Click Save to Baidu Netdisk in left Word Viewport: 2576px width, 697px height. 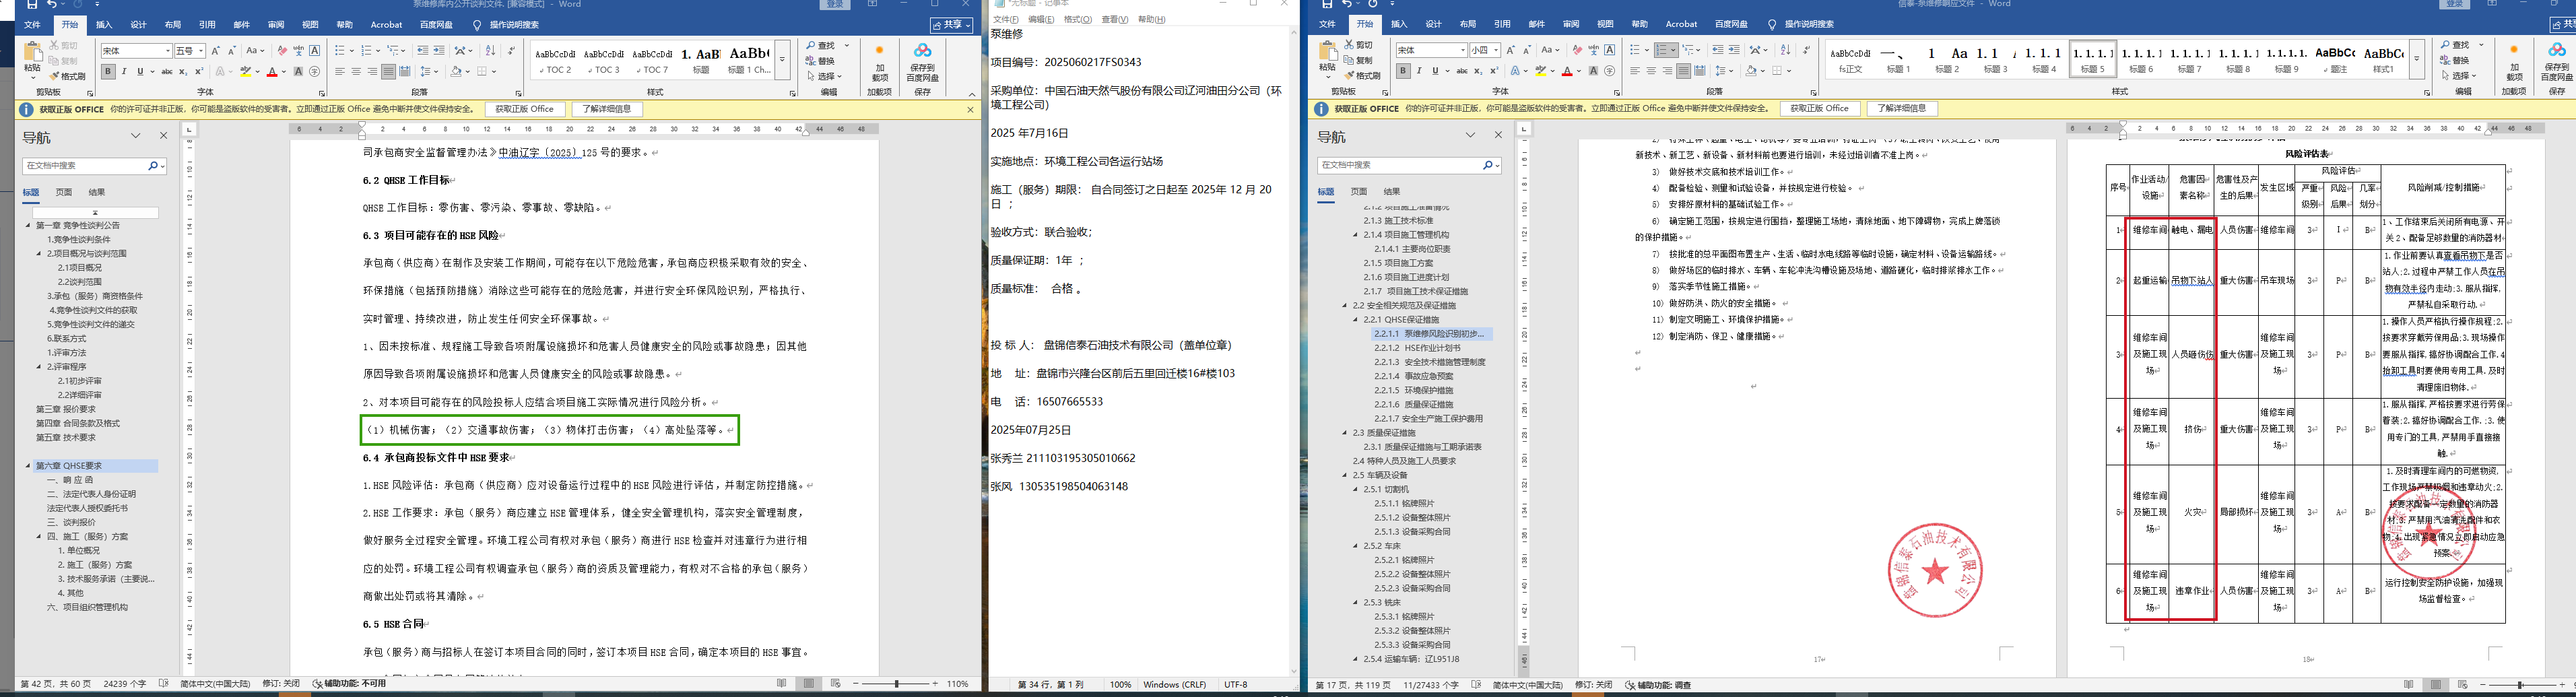click(922, 62)
